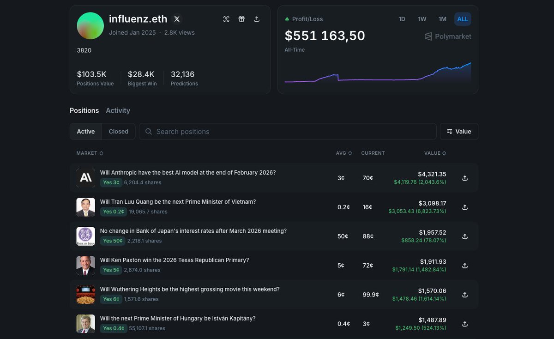Click the influenz.eth gradient avatar
The image size is (554, 339).
pyautogui.click(x=90, y=26)
